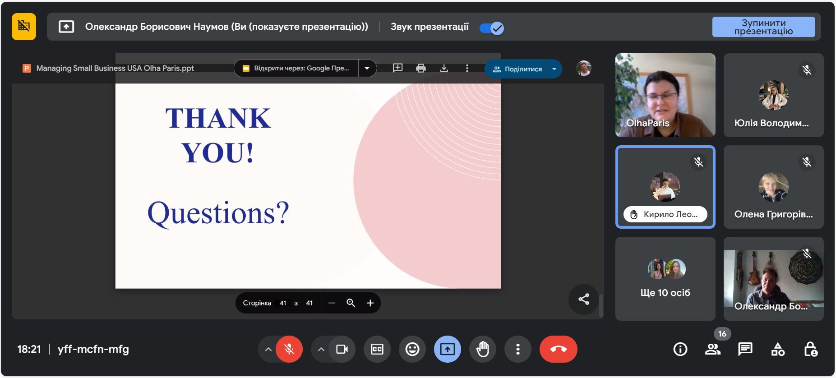Open the more options three-dot menu in call bar

click(x=517, y=349)
